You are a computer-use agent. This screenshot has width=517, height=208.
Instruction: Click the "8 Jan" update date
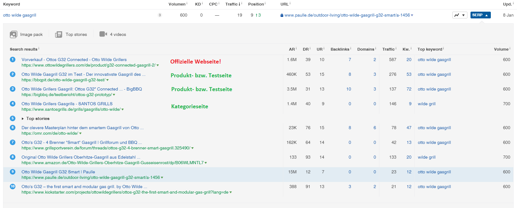click(508, 15)
